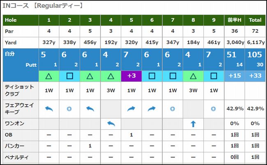
Task: Select the purple +3 score cell on hole 5
Action: point(131,76)
